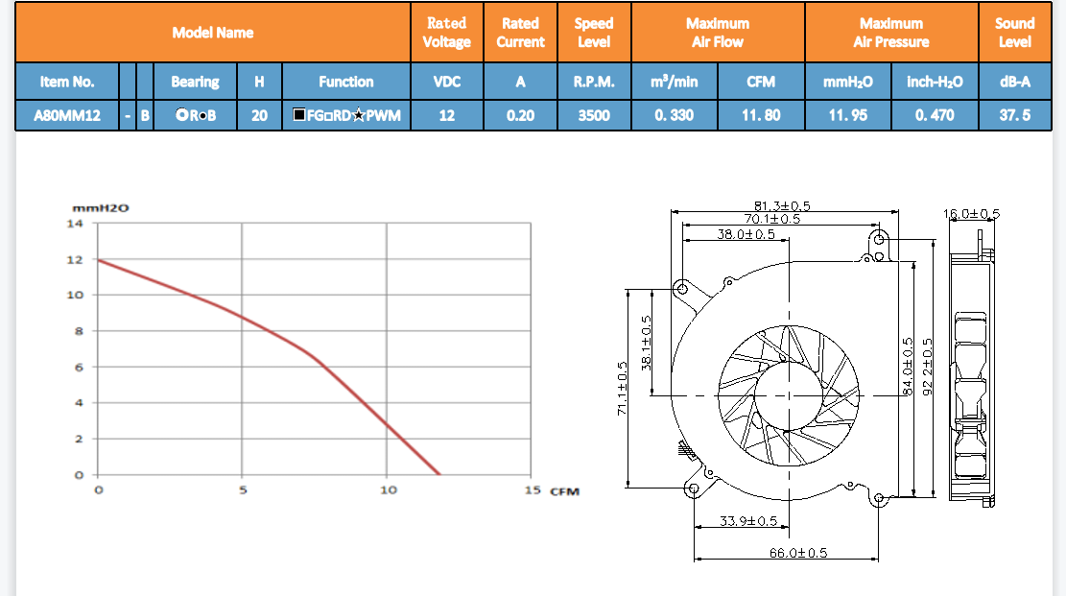The width and height of the screenshot is (1066, 596).
Task: Click the CFM axis label on chart
Action: click(564, 491)
